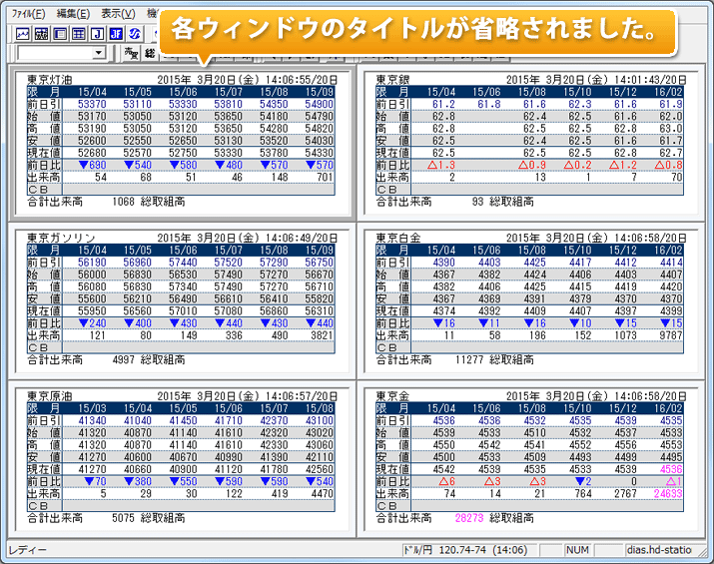Expand the toolbar combo box dropdown arrow
Image resolution: width=714 pixels, height=564 pixels.
97,52
